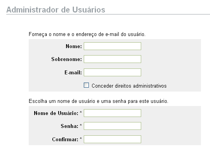
Task: Click the 'Confirmar:' field label
Action: tap(65, 139)
